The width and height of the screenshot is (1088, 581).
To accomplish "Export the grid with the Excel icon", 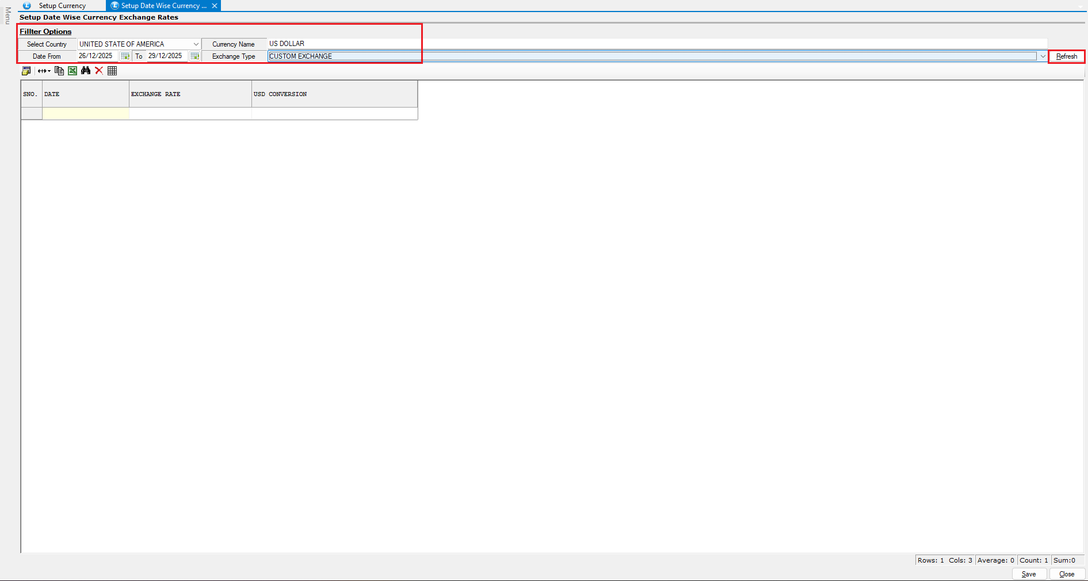I will click(x=72, y=71).
